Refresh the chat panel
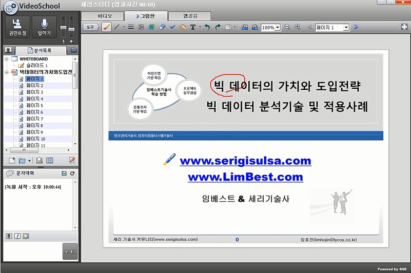 72,173
